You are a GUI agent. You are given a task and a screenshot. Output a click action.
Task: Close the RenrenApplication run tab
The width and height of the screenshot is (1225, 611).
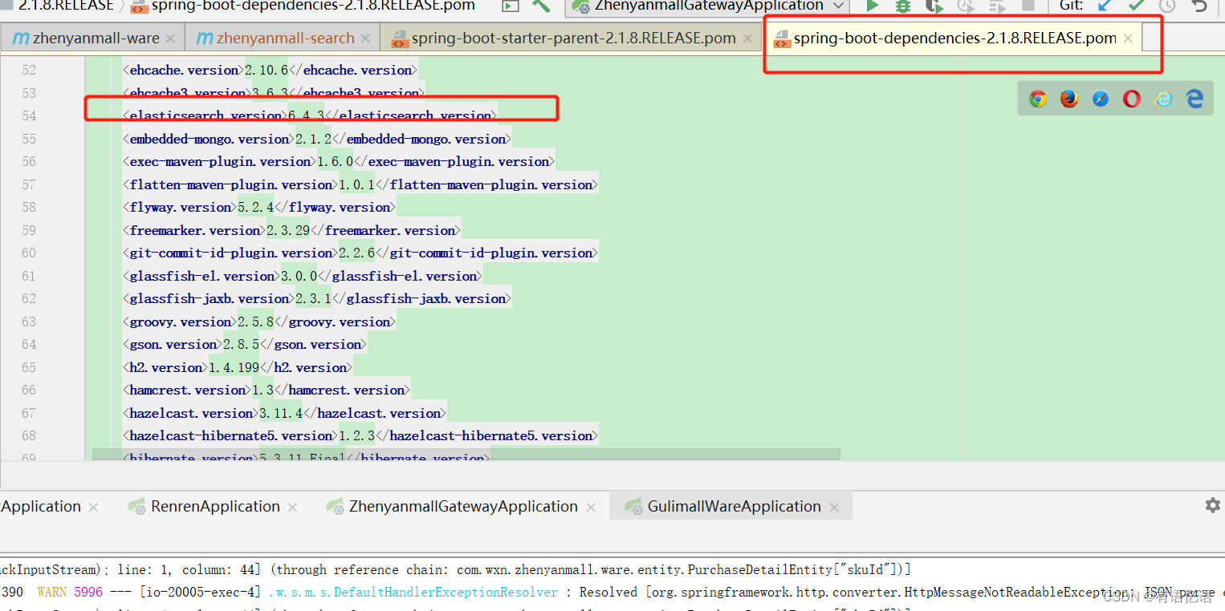coord(292,508)
